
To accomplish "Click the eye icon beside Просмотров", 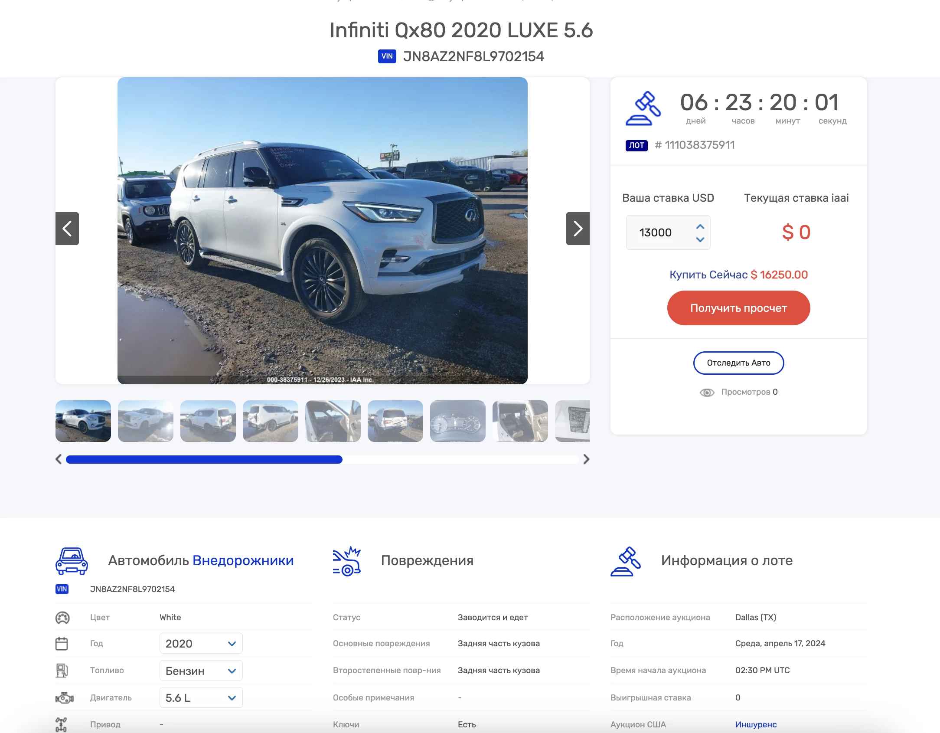I will pos(707,392).
